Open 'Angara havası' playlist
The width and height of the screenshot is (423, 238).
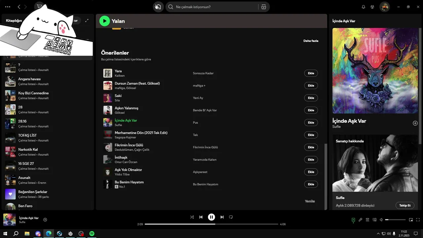point(48,81)
